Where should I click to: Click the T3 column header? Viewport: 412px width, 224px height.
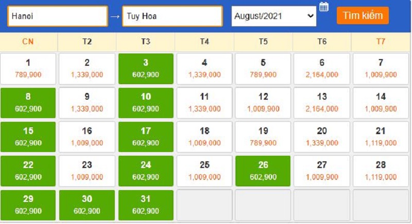(x=146, y=42)
